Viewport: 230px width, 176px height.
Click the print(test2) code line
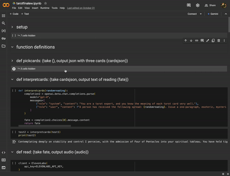(27, 135)
